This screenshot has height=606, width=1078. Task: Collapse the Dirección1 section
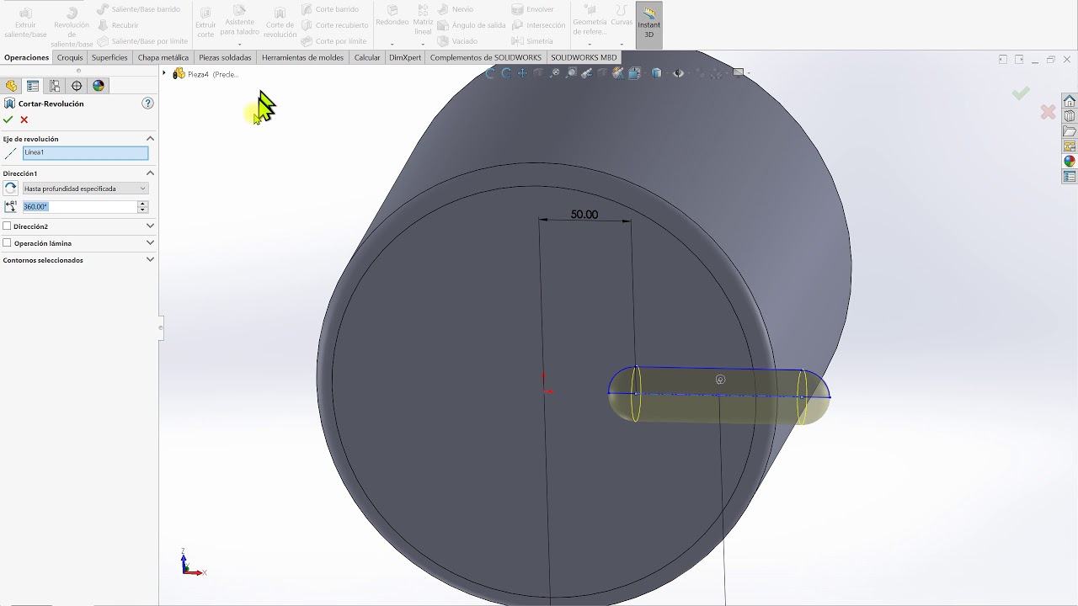click(150, 173)
